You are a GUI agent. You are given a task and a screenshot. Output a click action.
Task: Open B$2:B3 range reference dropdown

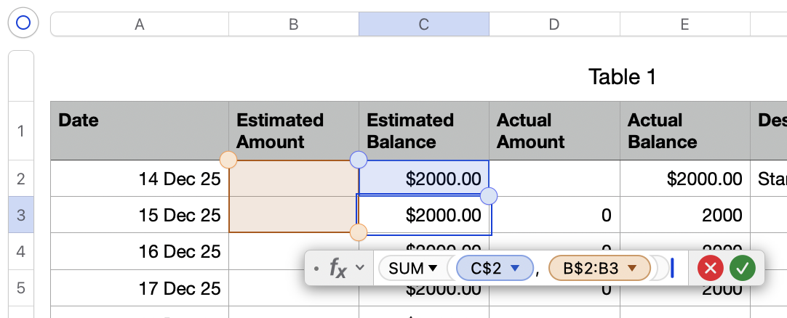tap(632, 269)
